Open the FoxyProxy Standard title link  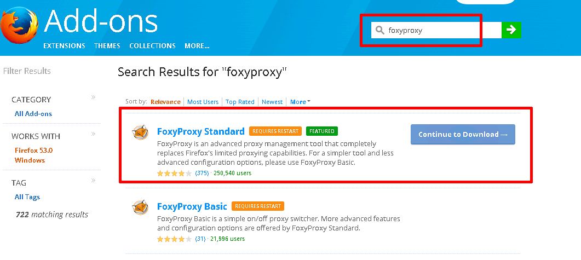(201, 131)
